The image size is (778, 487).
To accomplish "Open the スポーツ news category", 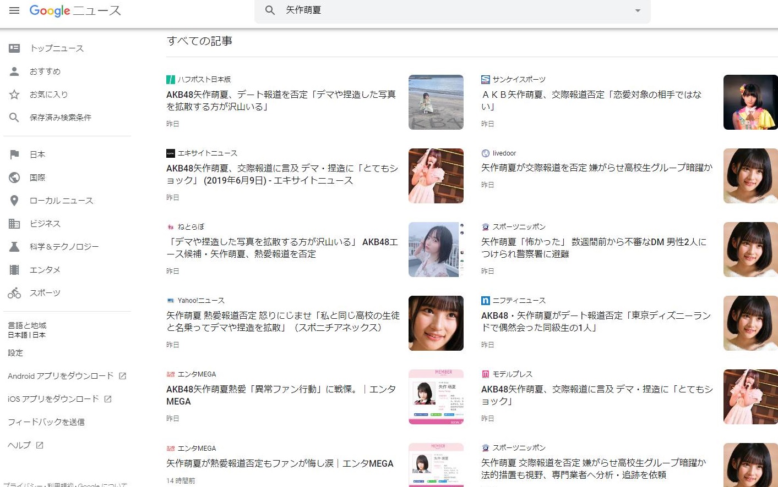I will (45, 293).
